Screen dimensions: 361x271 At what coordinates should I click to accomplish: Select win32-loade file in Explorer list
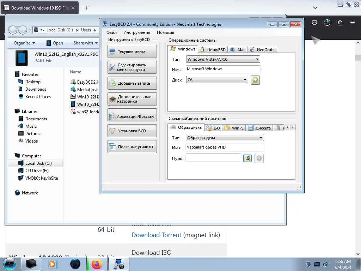click(x=85, y=112)
